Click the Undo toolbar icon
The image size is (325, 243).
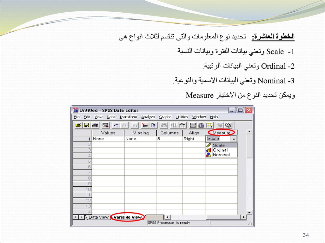point(116,125)
